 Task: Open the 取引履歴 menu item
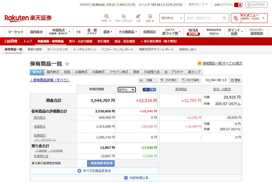(103, 41)
